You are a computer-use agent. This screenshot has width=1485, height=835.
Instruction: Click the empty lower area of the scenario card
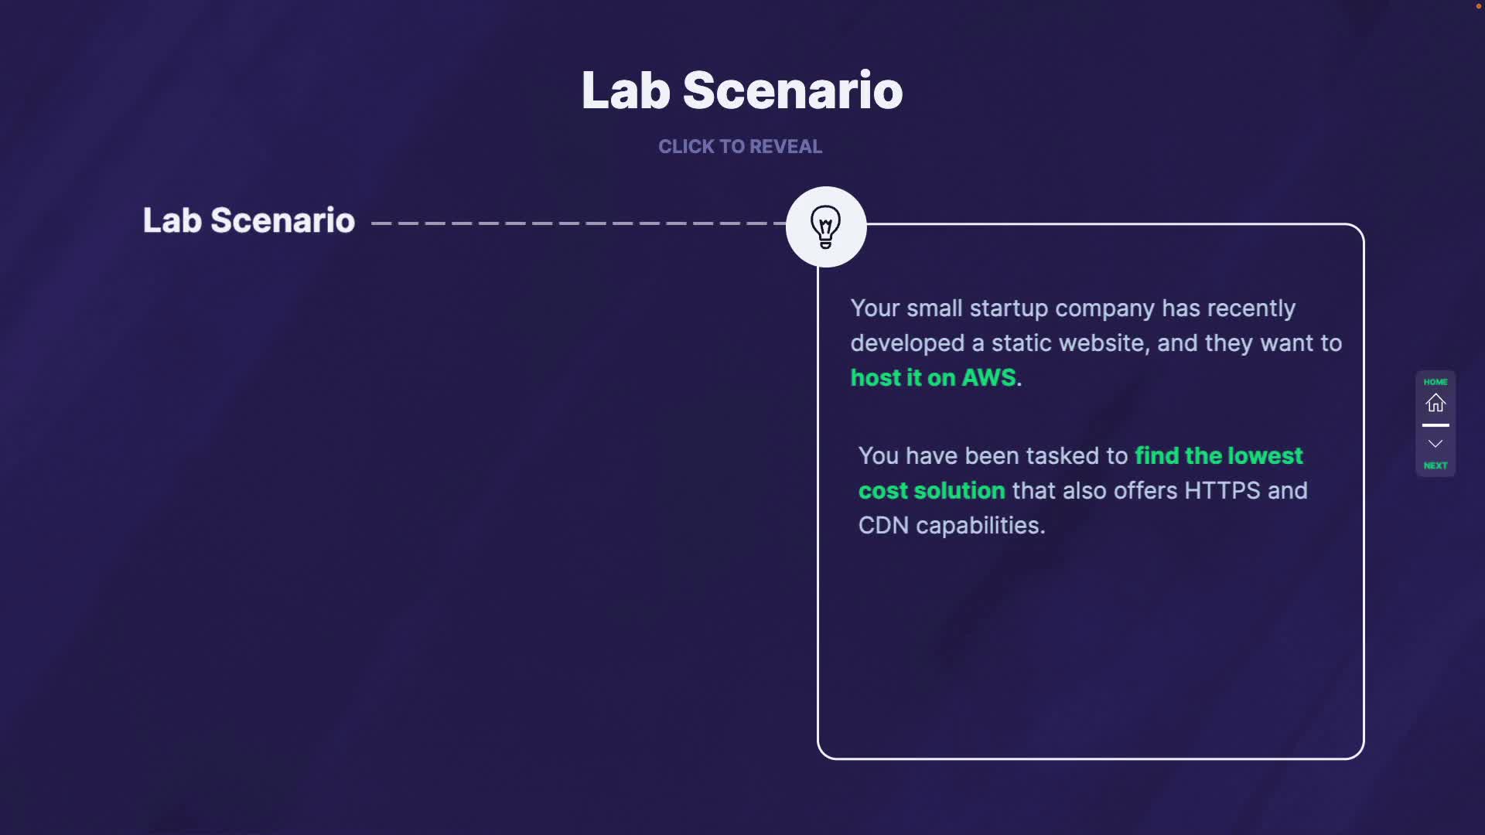[1091, 657]
